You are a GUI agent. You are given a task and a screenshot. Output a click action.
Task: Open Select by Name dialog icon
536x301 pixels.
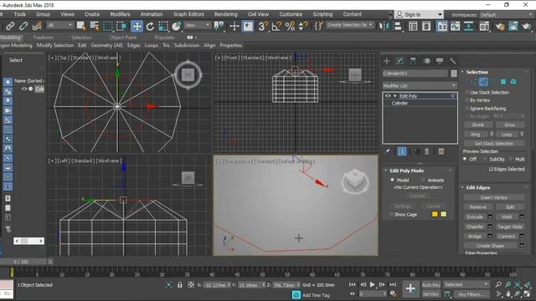[x=94, y=26]
